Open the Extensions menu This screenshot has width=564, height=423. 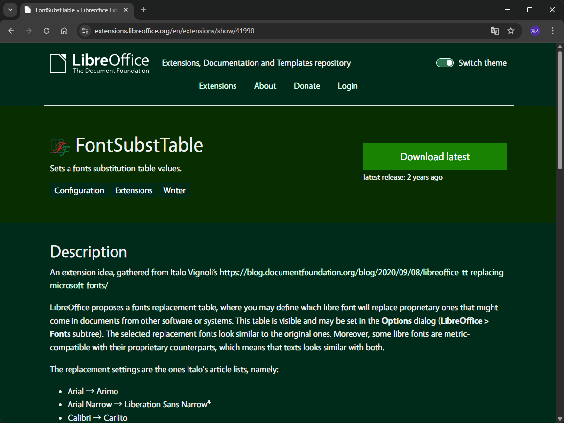(217, 86)
